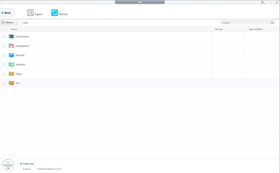Viewport: 280px width, 173px height.
Task: Minimize the window
Action: pyautogui.click(x=271, y=3)
